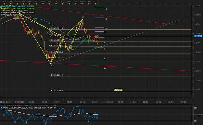This screenshot has width=203, height=125.
Task: Select the Fibonacci label '0.764 1.24388'
Action: pyautogui.click(x=56, y=52)
